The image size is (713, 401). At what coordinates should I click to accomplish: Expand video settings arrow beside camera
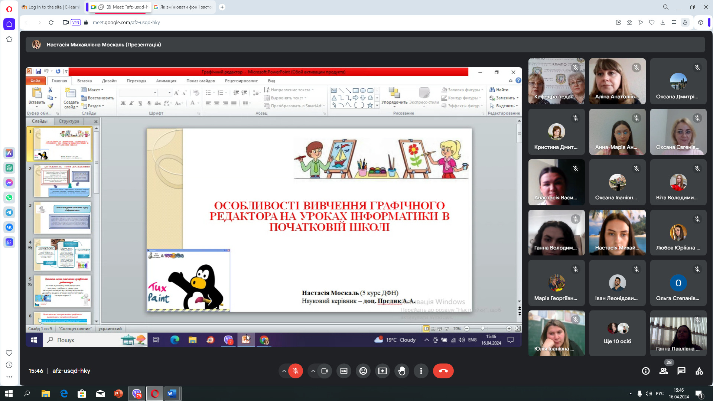coord(313,371)
